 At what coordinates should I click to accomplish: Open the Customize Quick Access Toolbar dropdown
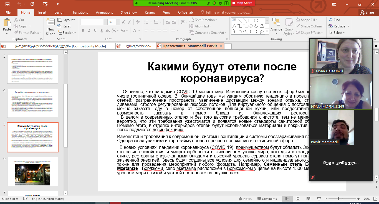(x=58, y=4)
